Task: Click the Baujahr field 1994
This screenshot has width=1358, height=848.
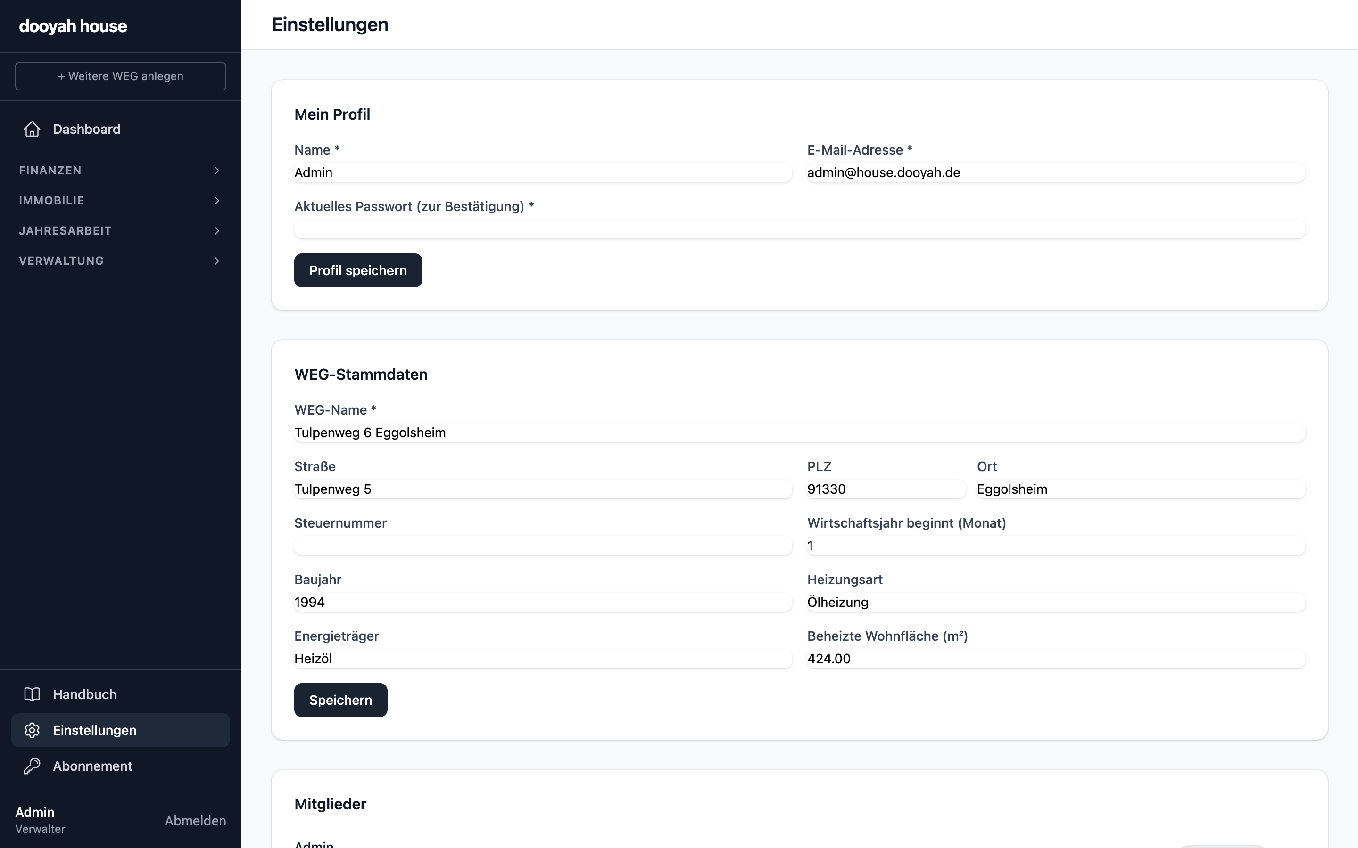Action: click(543, 603)
